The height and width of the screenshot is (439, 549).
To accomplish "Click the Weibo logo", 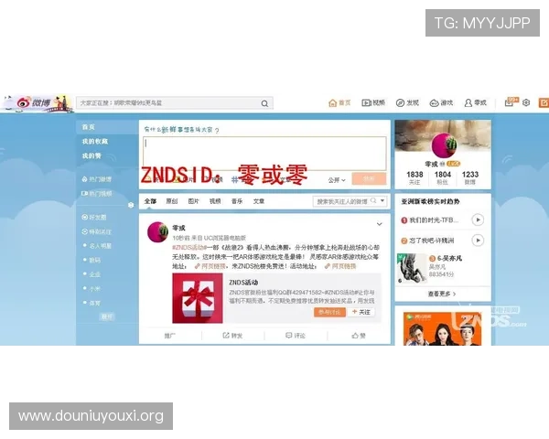I will 34,103.
